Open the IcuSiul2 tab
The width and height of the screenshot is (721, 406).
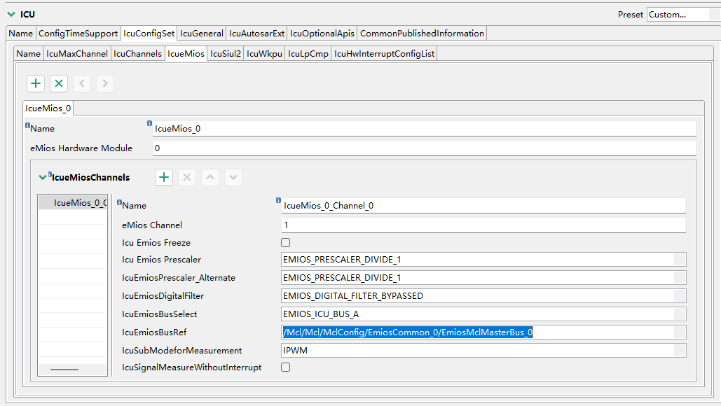(x=226, y=53)
